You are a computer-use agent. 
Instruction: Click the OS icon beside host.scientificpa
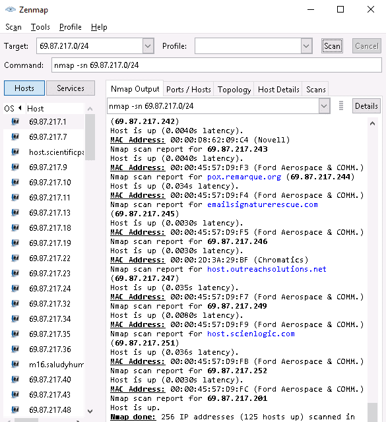pyautogui.click(x=15, y=152)
